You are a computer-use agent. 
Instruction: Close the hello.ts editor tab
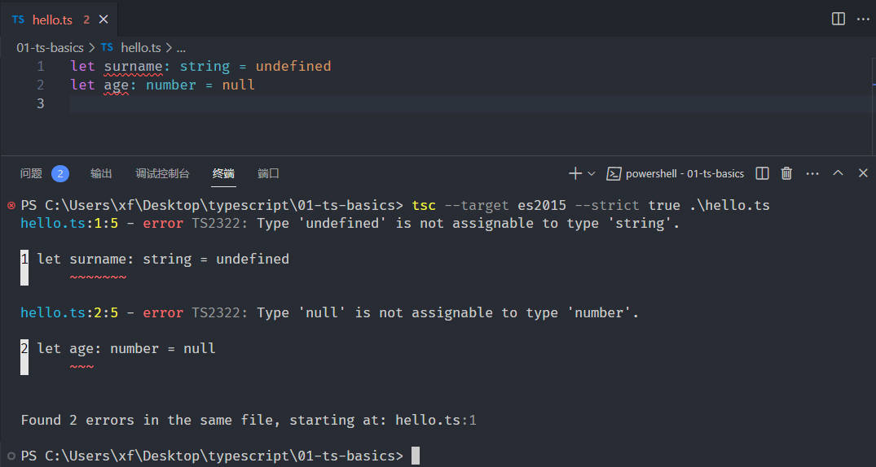coord(103,20)
